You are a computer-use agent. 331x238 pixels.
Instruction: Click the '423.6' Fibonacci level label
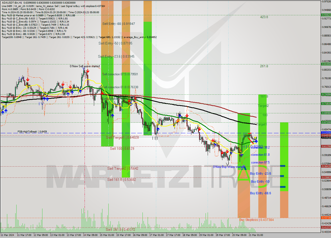pyautogui.click(x=264, y=17)
